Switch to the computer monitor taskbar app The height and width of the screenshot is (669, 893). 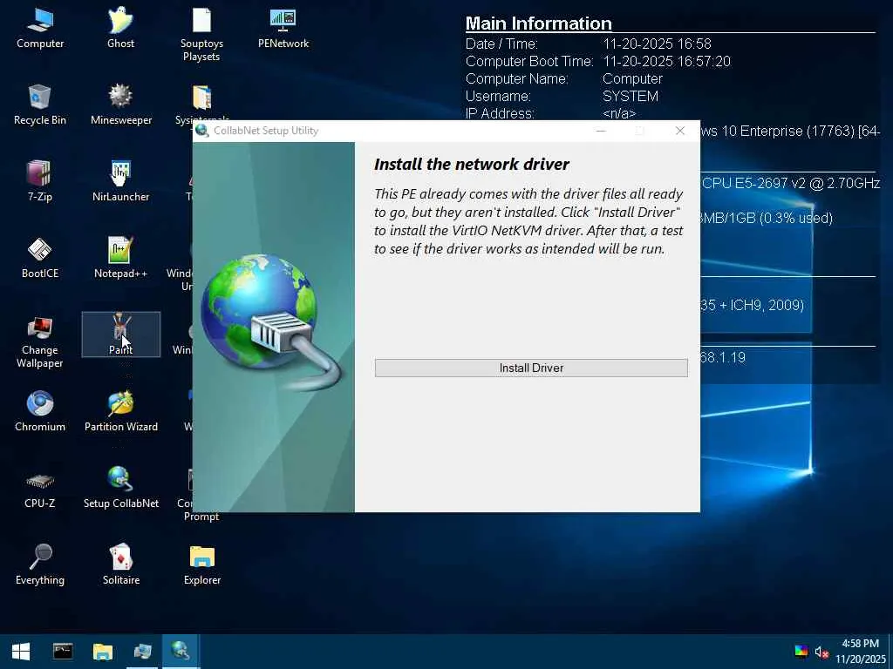[142, 652]
